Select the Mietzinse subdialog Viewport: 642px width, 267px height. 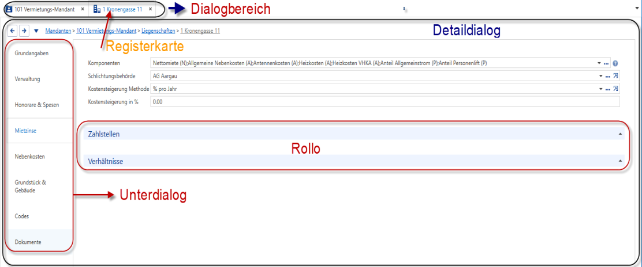click(40, 131)
